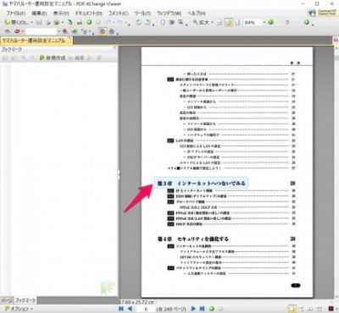Switch to the ブックマーク panel tab
Screen dimensions: 339x313
click(x=25, y=299)
